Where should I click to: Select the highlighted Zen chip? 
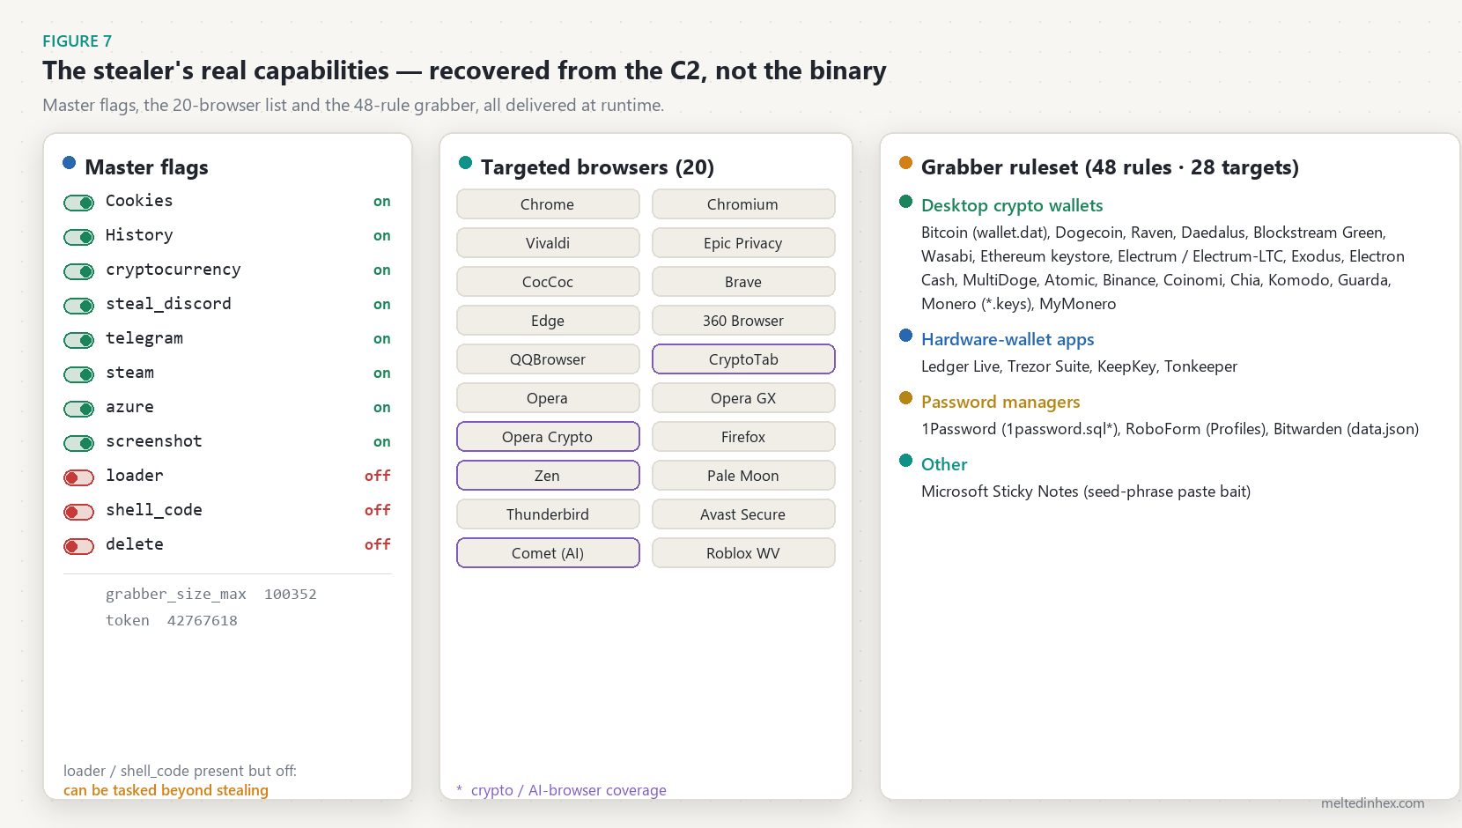[548, 476]
